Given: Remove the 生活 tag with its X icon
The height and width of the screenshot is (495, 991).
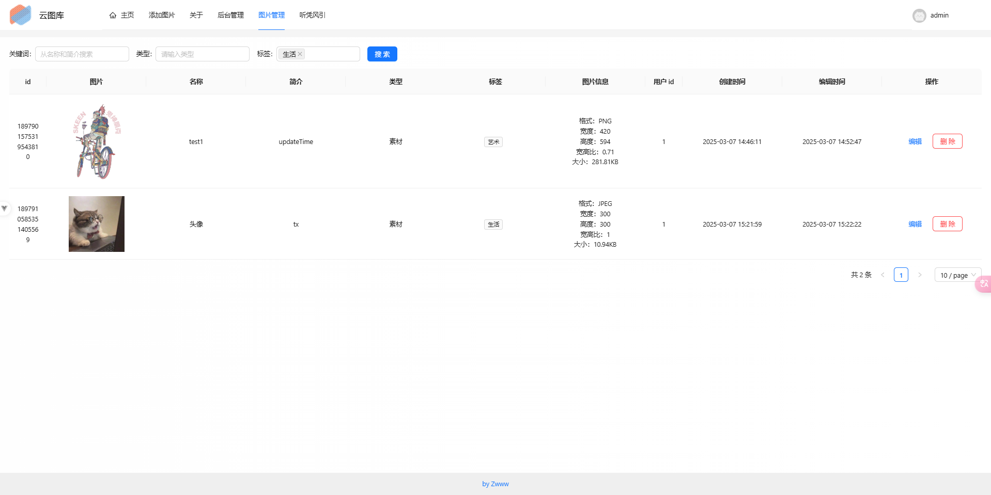Looking at the screenshot, I should click(x=300, y=54).
